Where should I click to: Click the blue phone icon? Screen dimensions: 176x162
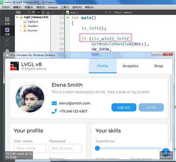click(54, 111)
